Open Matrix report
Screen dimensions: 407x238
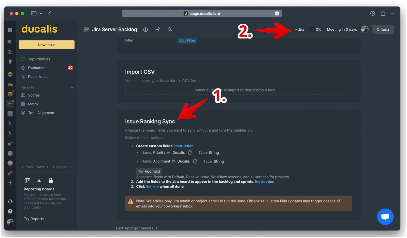(33, 104)
